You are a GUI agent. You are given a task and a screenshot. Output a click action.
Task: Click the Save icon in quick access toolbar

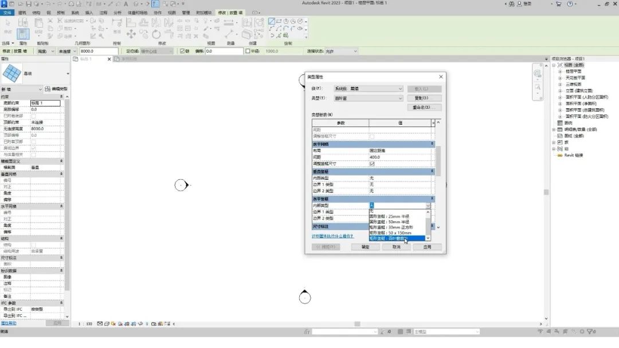pyautogui.click(x=29, y=4)
